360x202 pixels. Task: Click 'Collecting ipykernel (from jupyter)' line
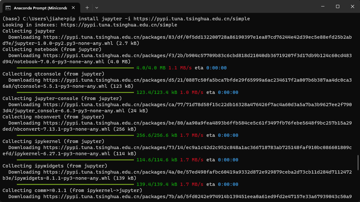(x=53, y=141)
